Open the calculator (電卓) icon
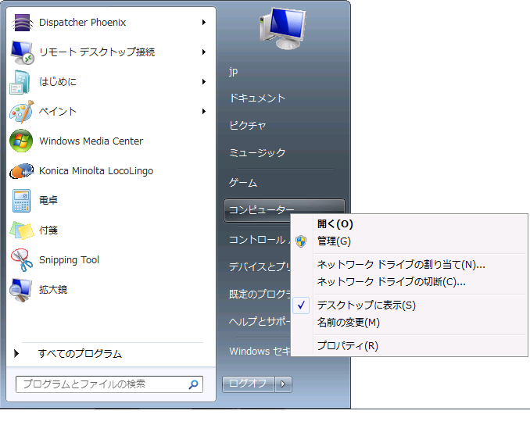Screen dimensions: 530x425 click(x=21, y=201)
